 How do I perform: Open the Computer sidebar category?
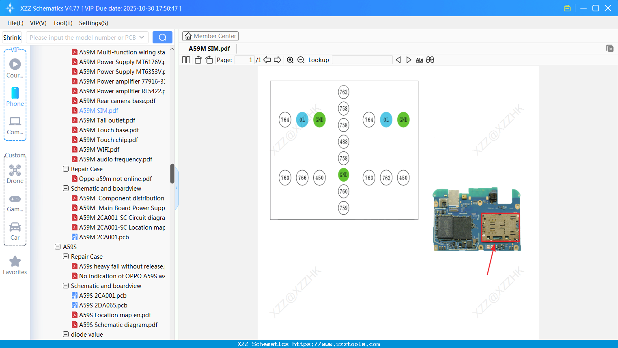(15, 125)
